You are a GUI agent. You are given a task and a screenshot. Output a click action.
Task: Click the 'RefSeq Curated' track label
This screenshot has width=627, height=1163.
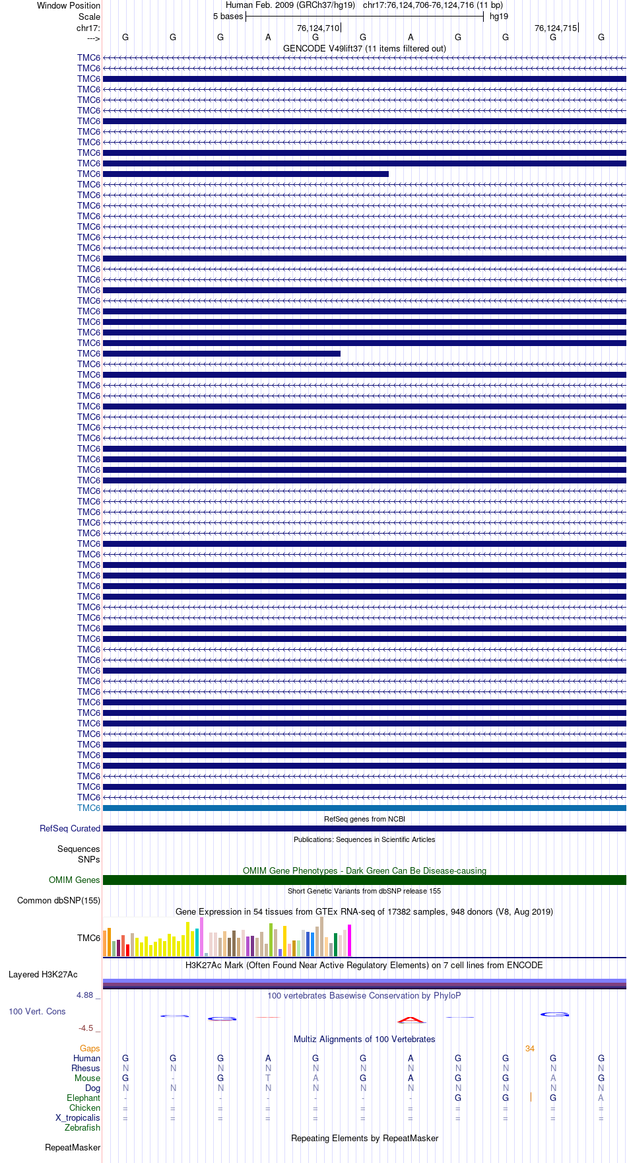tap(70, 829)
